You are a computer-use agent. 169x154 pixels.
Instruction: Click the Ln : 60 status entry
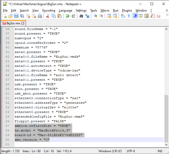tap(36, 151)
